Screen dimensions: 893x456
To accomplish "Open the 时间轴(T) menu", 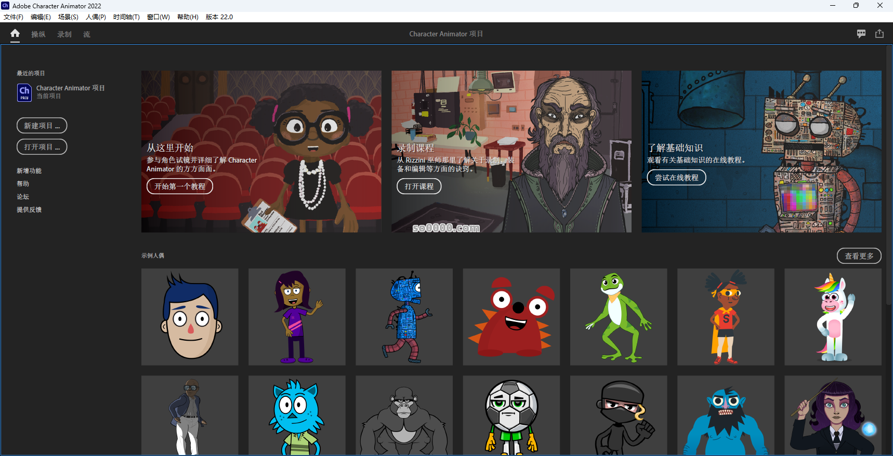I will [126, 17].
